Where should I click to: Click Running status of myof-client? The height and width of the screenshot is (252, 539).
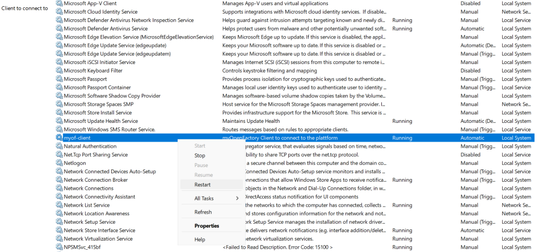[402, 138]
